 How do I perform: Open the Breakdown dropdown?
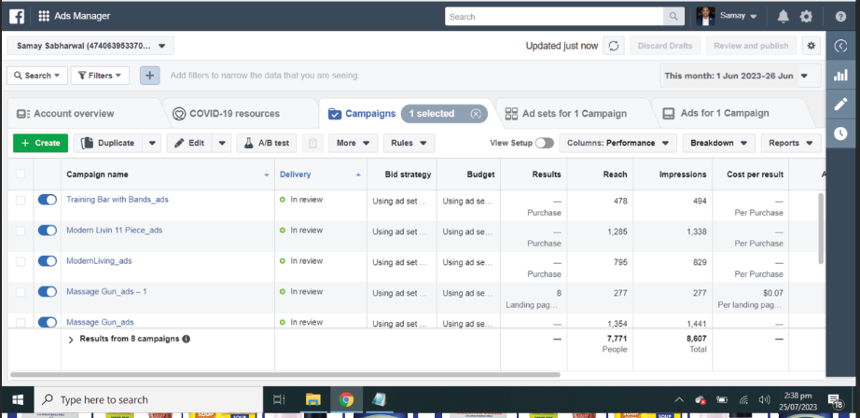718,143
